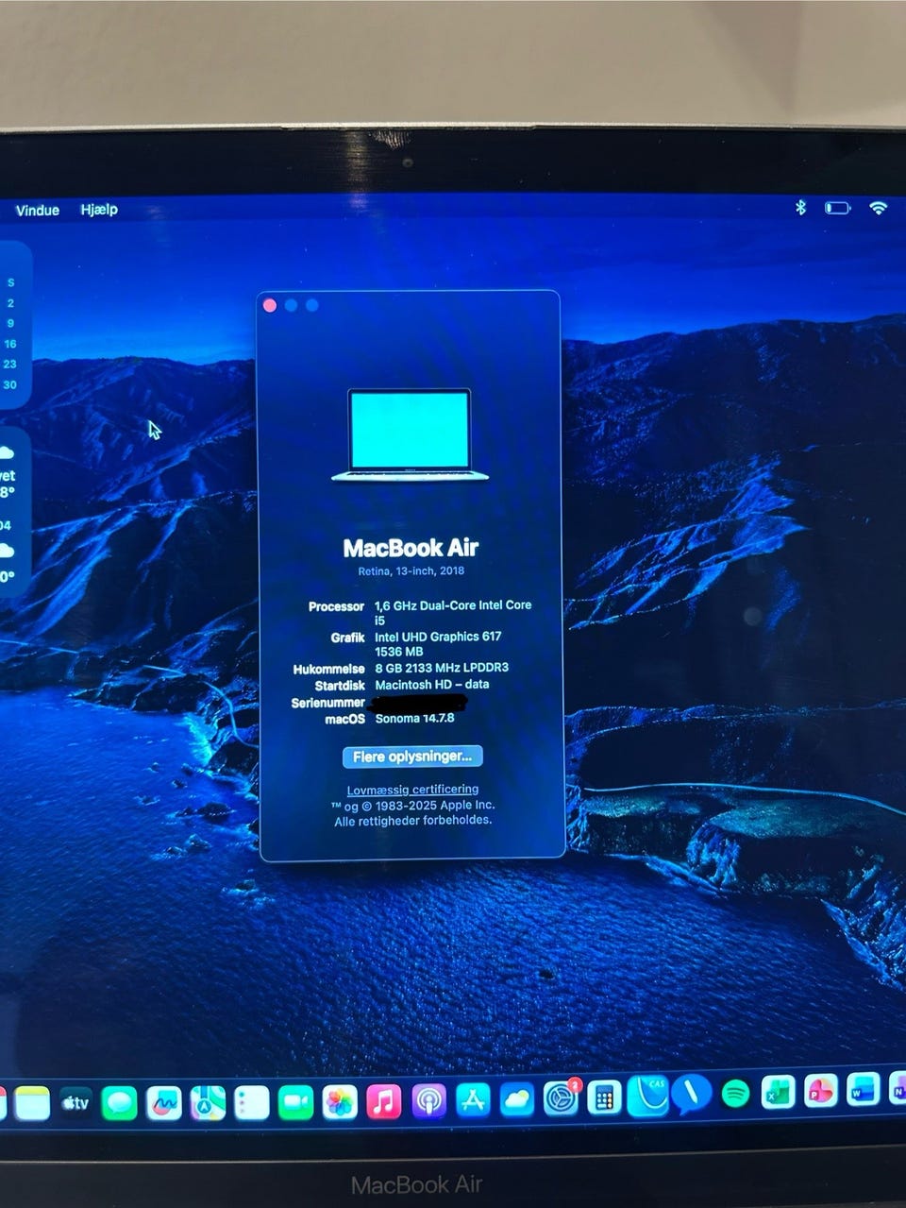Click the 8 GB 2133 MHz LPDDR3 value

(442, 668)
